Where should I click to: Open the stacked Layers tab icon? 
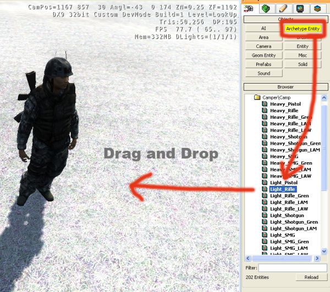point(318,7)
